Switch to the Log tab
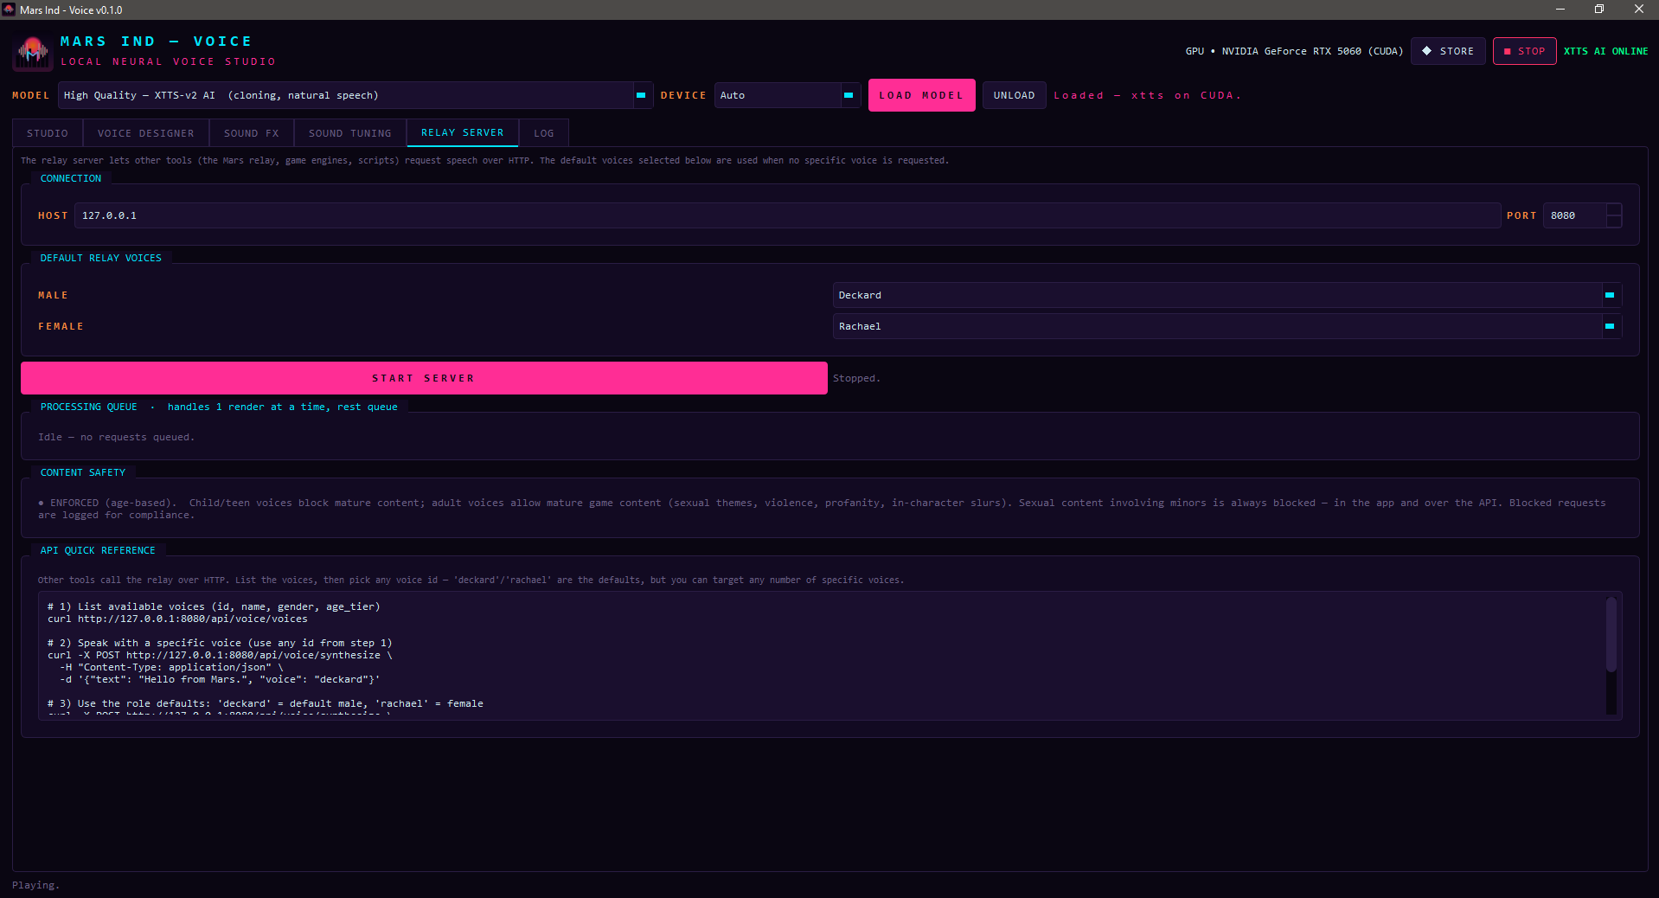The width and height of the screenshot is (1659, 898). (x=544, y=133)
